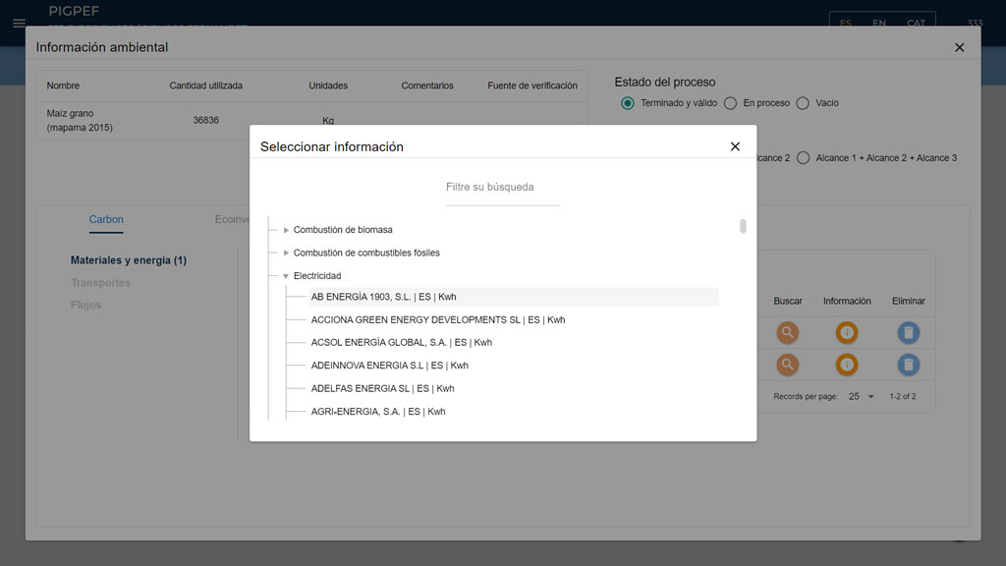Open the records per page dropdown

pos(861,396)
